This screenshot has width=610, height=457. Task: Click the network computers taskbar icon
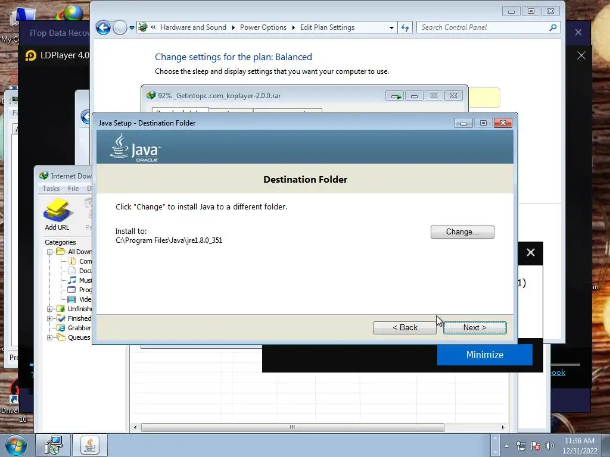[53, 445]
